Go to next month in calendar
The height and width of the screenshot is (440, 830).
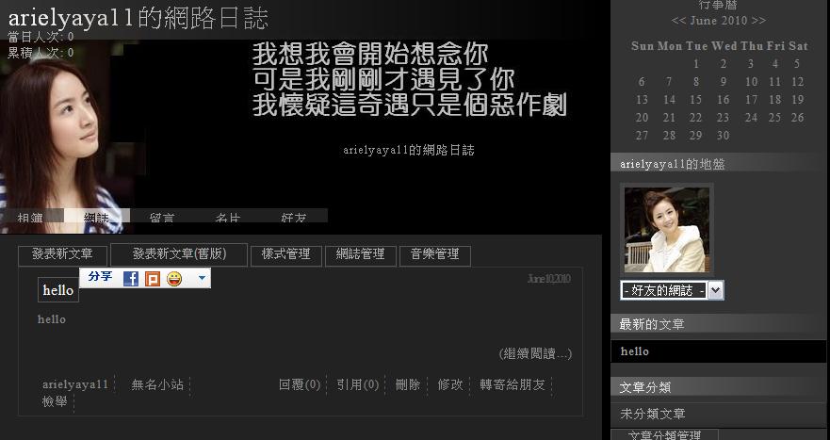click(758, 21)
